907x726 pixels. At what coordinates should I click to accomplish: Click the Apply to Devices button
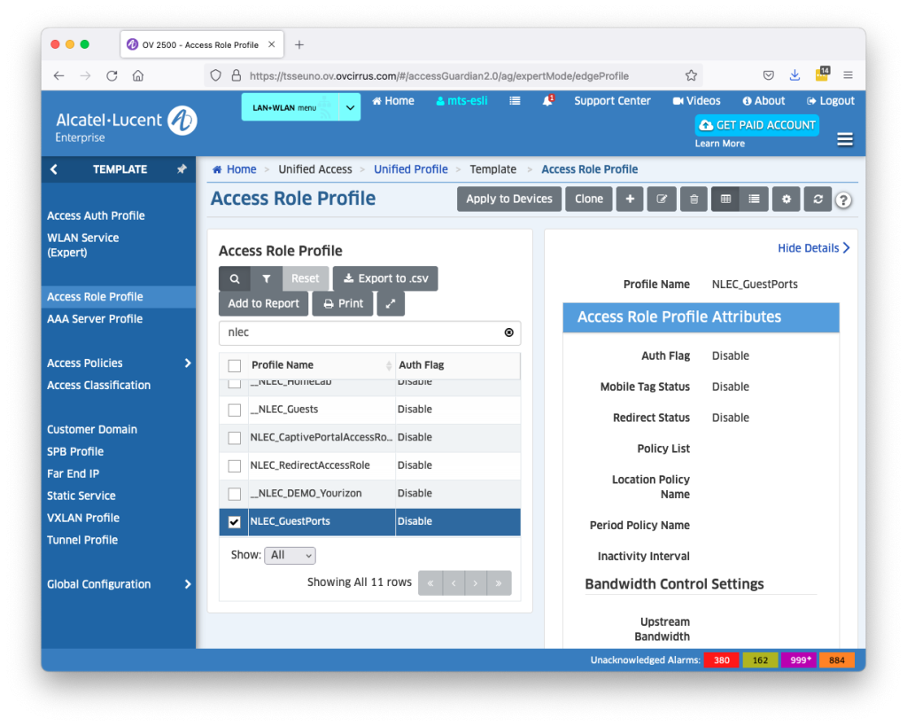pos(509,199)
